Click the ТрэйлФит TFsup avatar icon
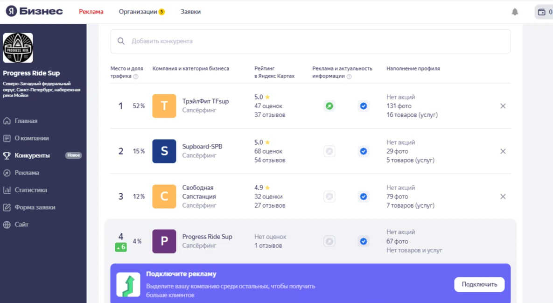 [x=164, y=106]
